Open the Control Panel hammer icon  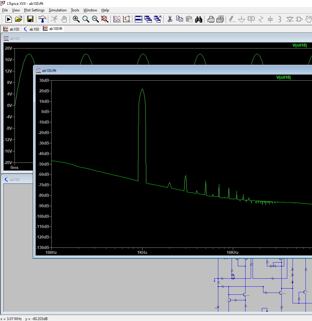click(42, 19)
